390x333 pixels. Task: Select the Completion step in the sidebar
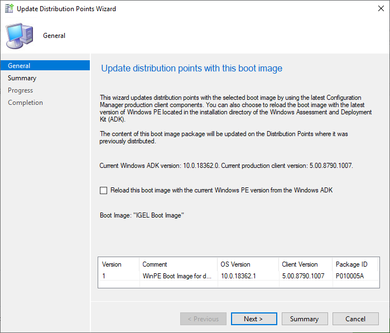point(25,103)
